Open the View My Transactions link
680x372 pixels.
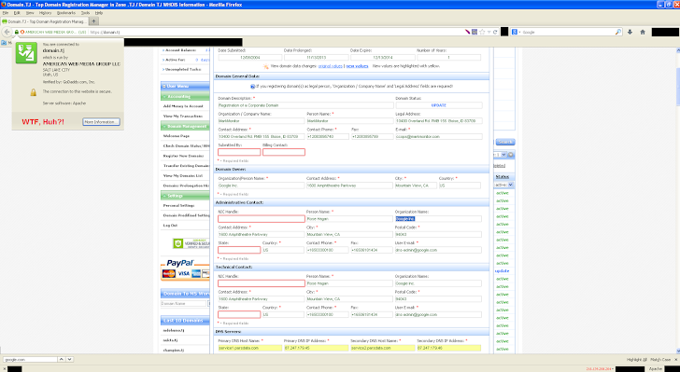(x=183, y=116)
